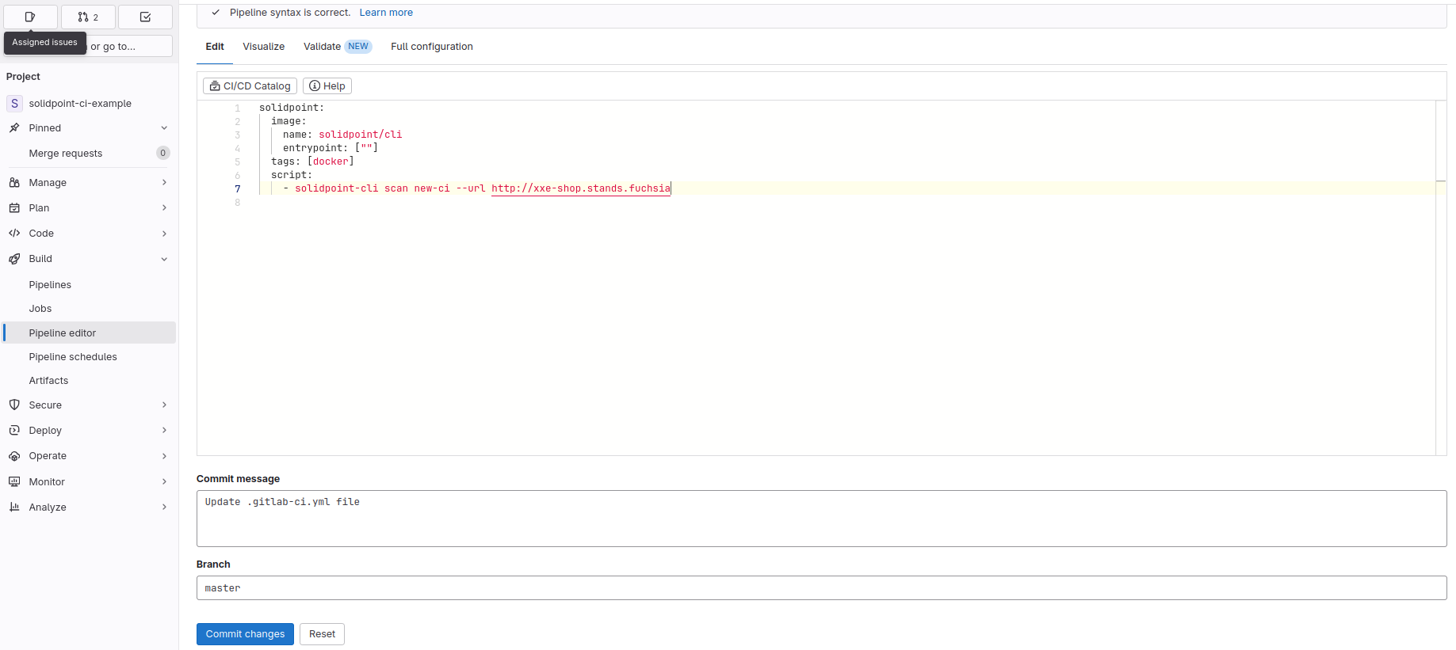Click the Plan calendar icon
The width and height of the screenshot is (1456, 650).
tap(14, 208)
